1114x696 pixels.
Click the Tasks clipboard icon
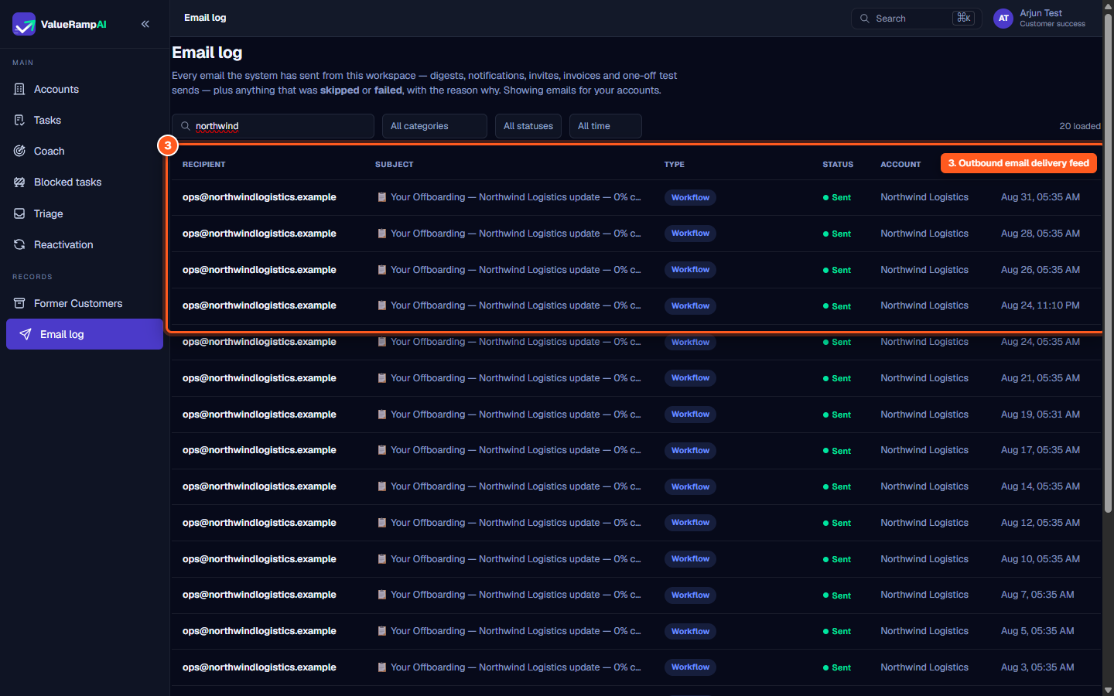coord(19,120)
